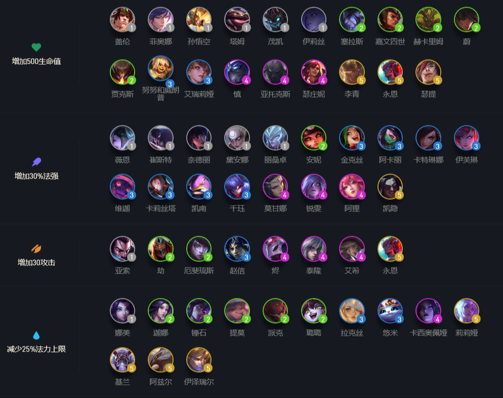The image size is (503, 398).
Task: Select the 孙悟空 champion portrait
Action: tap(199, 20)
